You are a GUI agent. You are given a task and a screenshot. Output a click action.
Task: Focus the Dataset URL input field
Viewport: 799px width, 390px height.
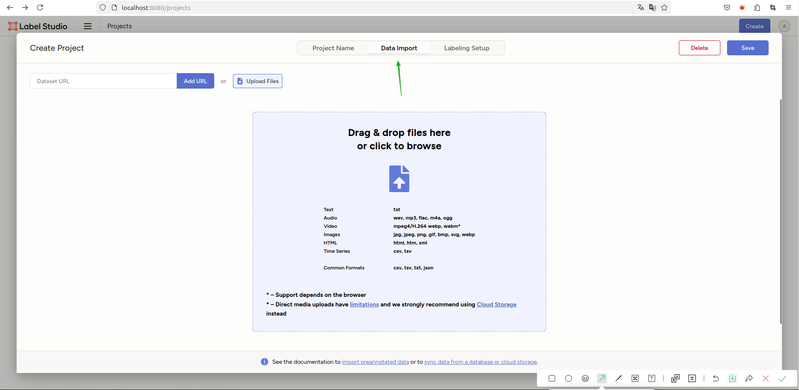(x=103, y=81)
